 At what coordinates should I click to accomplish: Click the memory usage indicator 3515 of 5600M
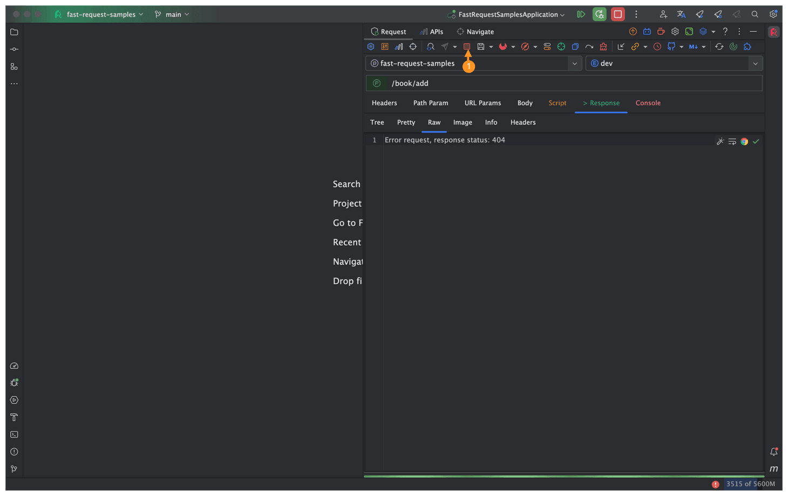(750, 484)
